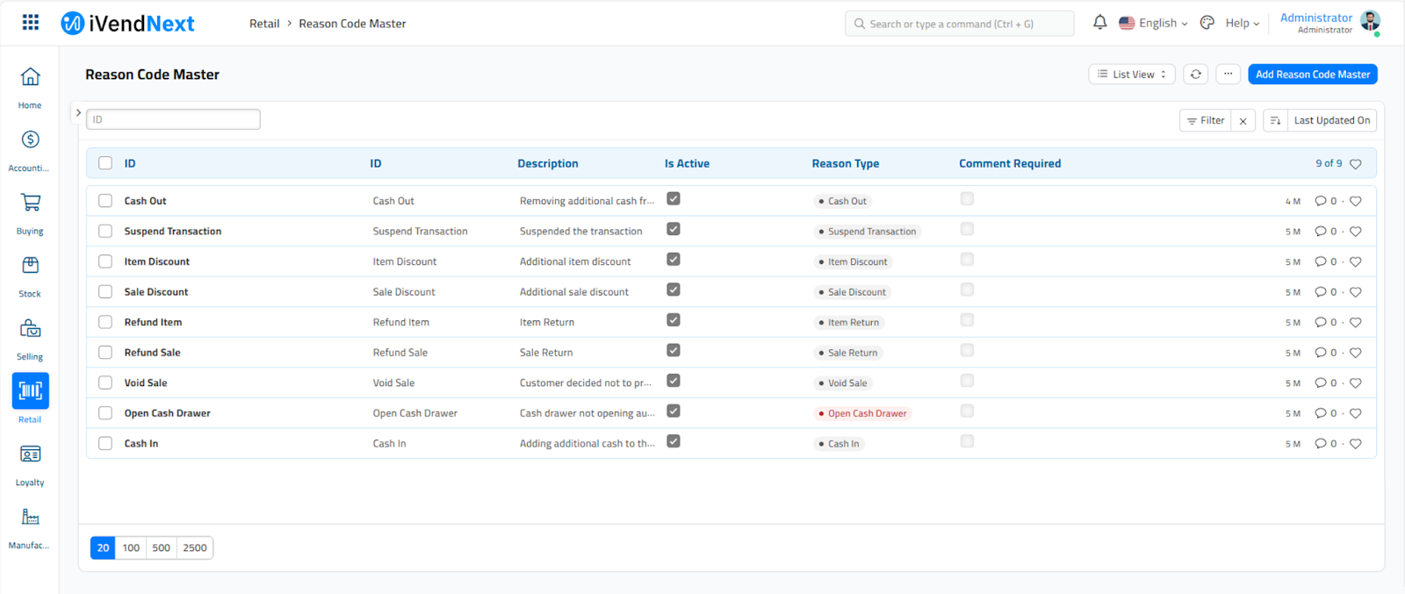Screen dimensions: 1405x594
Task: Click the ID filter input field
Action: pos(173,119)
